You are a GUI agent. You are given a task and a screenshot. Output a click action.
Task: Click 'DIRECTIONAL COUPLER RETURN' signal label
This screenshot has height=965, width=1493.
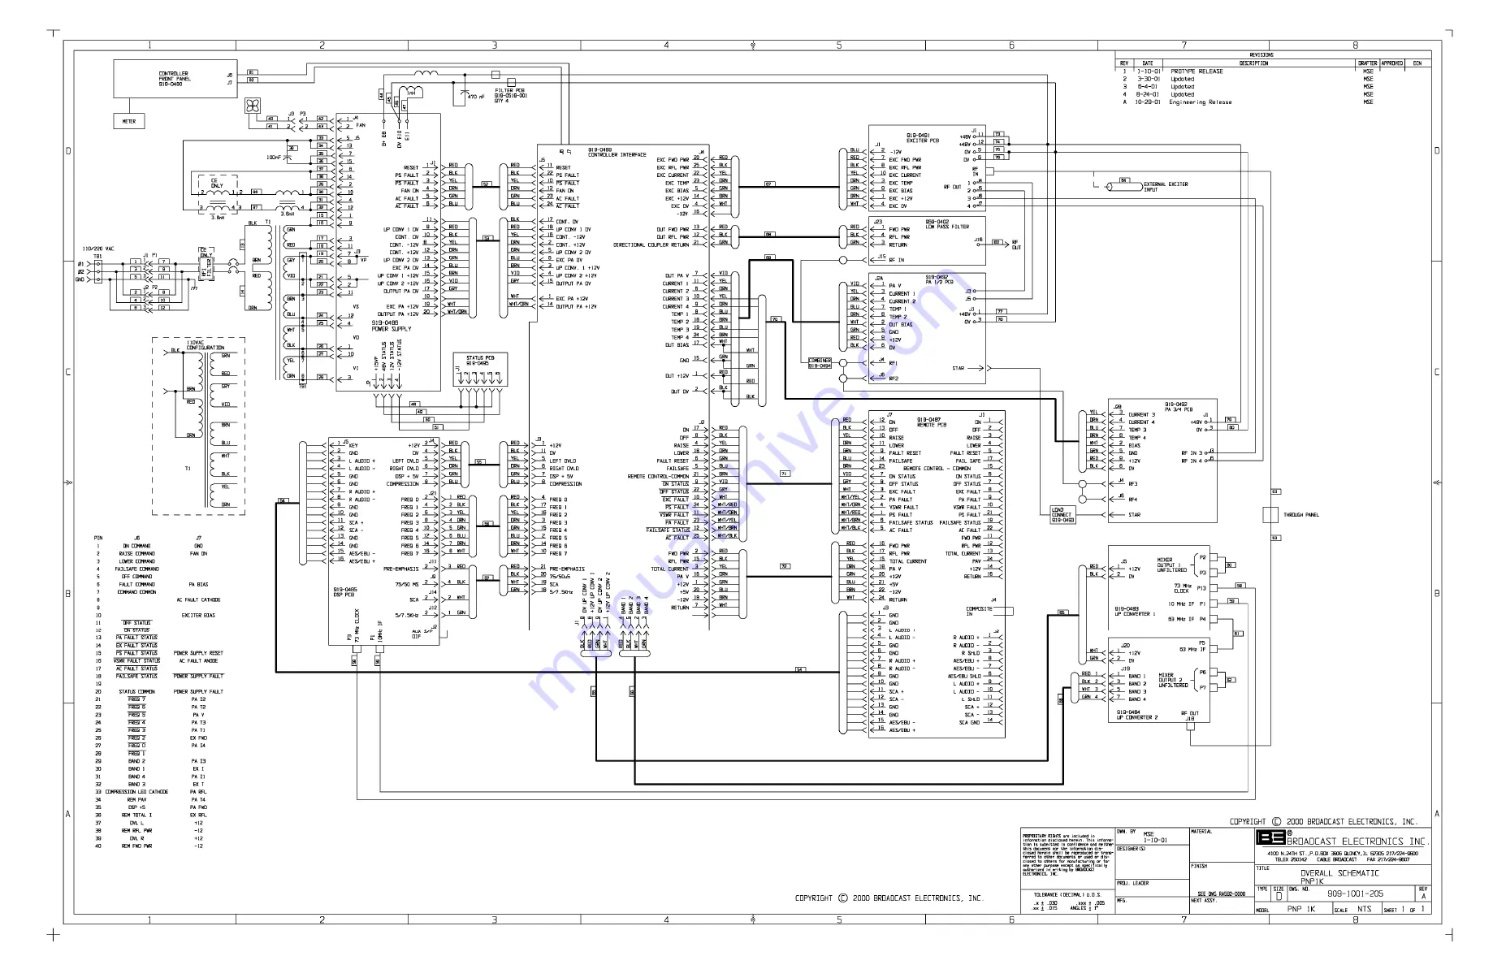click(651, 244)
